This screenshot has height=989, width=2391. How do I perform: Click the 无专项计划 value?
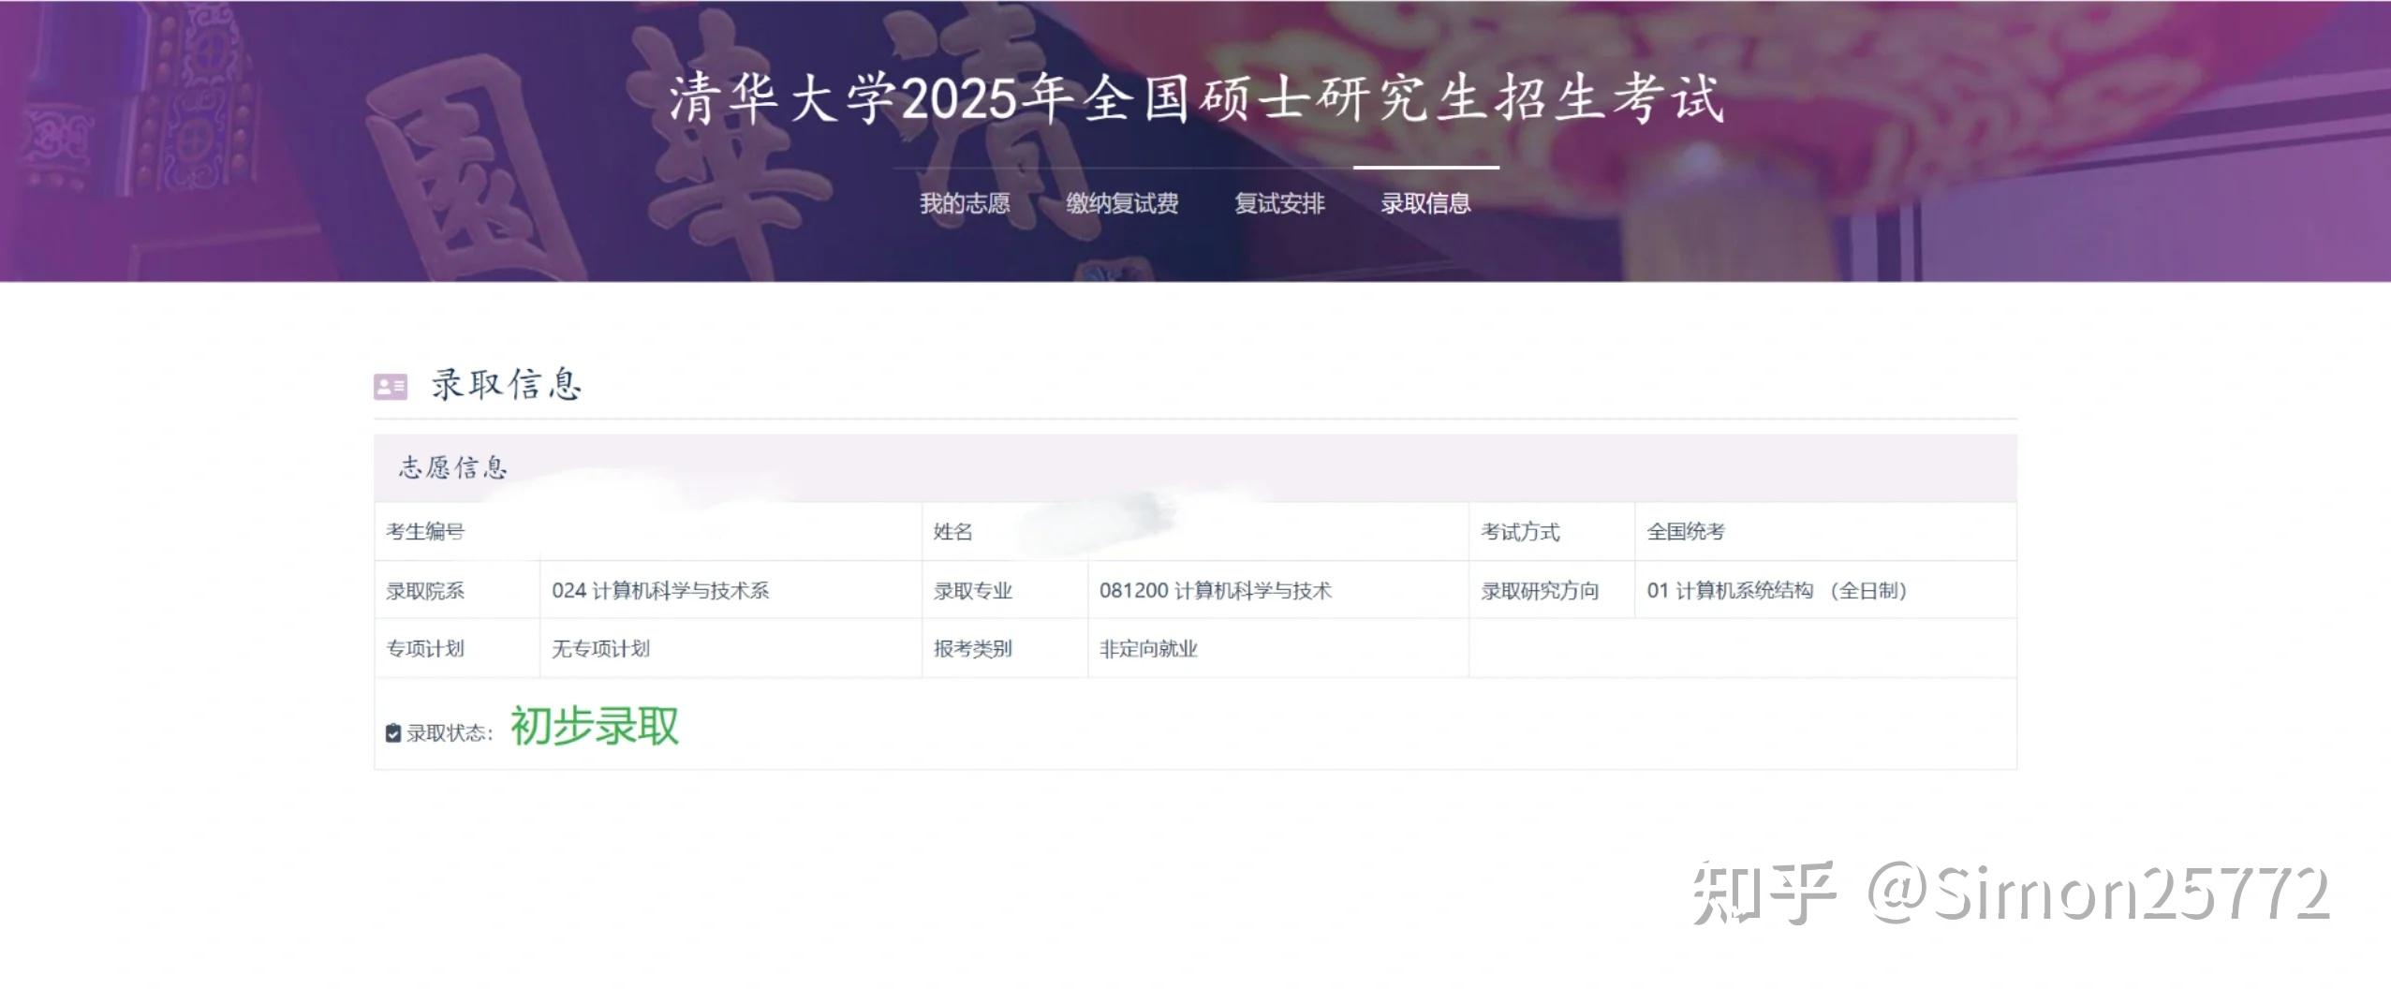(x=600, y=649)
